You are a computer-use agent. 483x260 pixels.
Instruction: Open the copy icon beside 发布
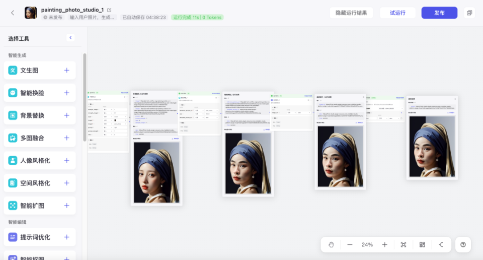point(469,13)
